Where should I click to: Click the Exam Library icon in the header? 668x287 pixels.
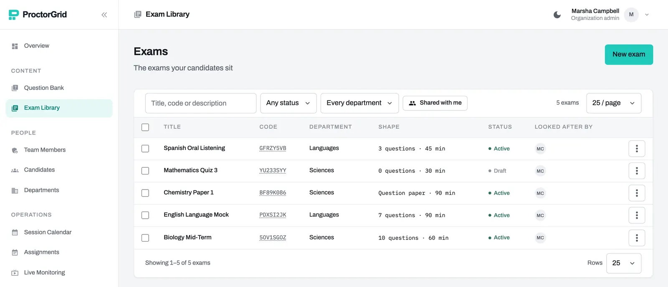(138, 15)
